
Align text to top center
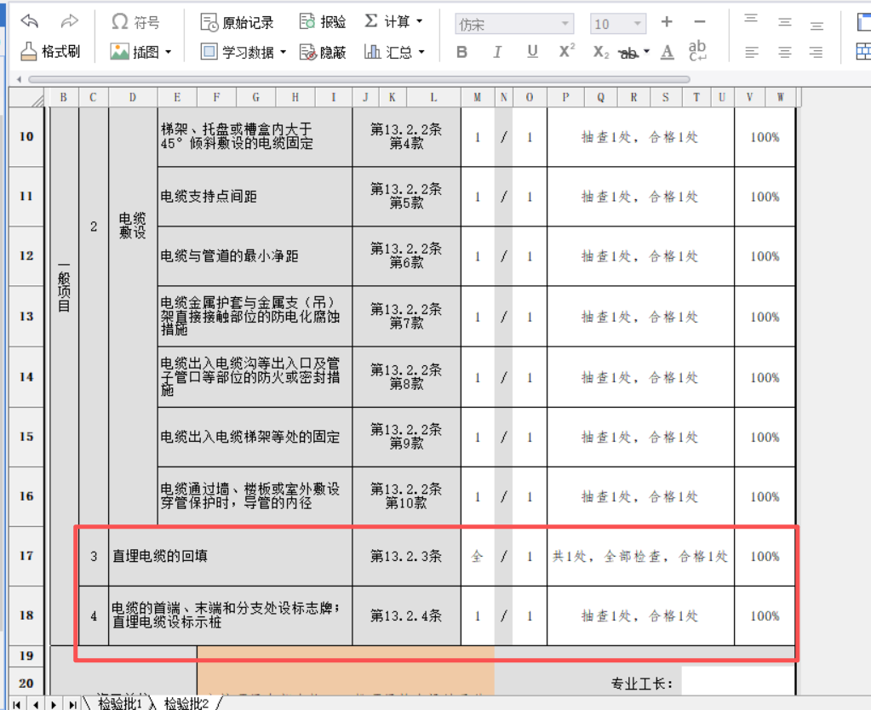pos(784,22)
